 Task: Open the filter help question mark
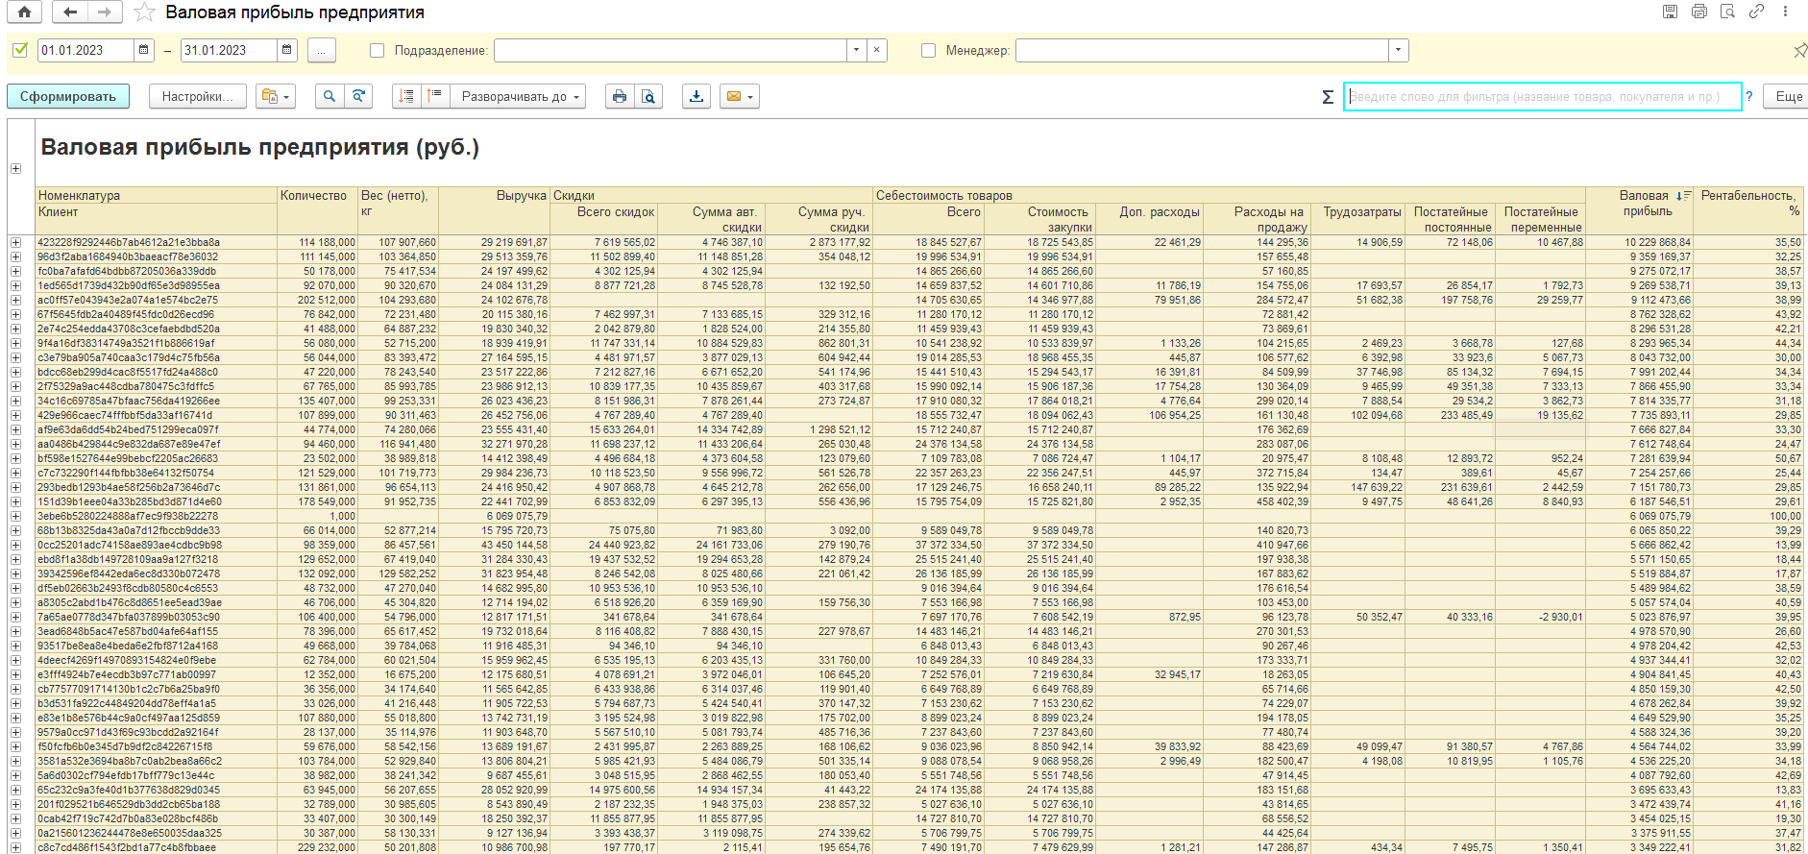[x=1749, y=96]
